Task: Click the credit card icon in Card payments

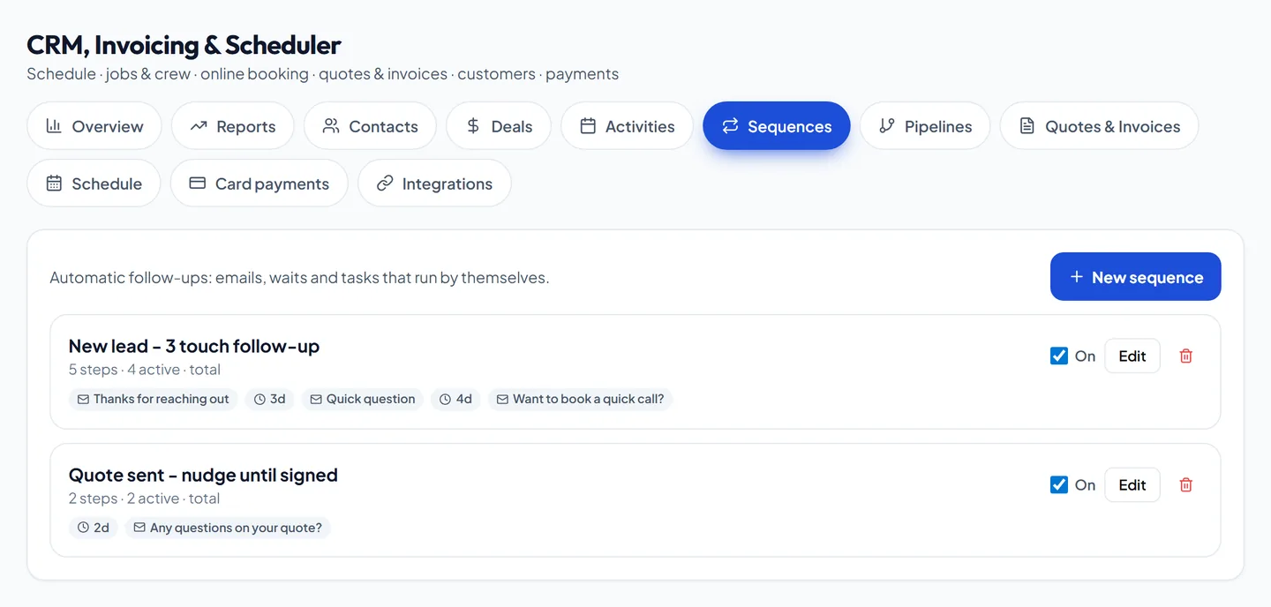Action: tap(198, 184)
